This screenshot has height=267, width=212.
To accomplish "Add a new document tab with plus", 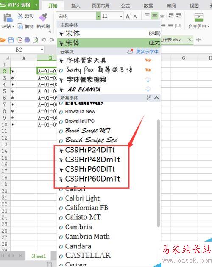I will (198, 40).
